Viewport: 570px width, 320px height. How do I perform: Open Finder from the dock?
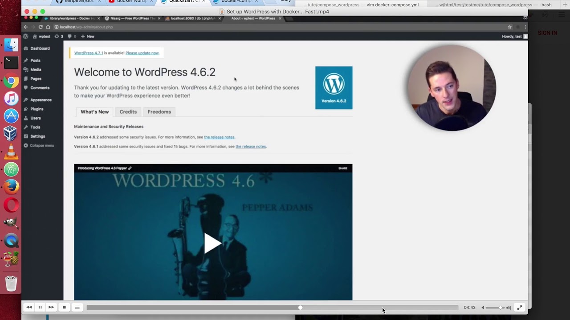[11, 45]
